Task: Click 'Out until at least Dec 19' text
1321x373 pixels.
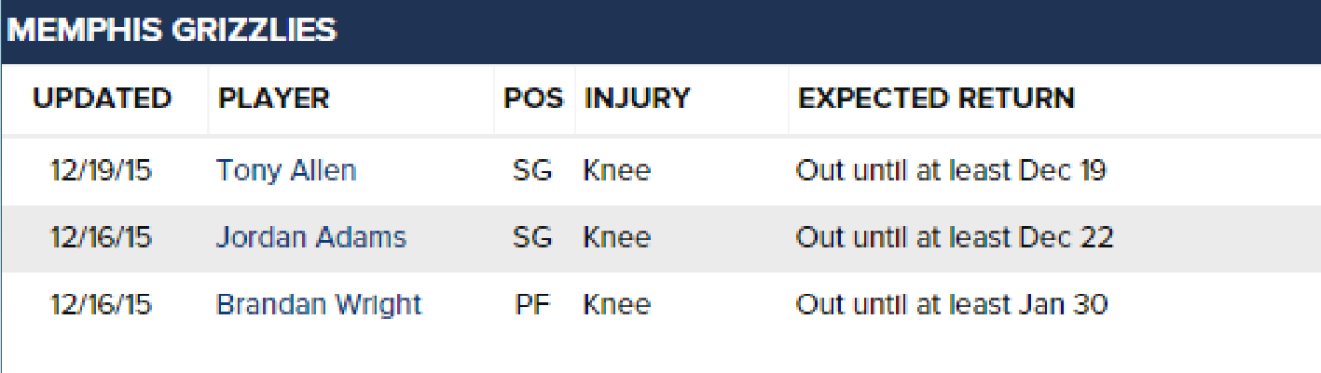Action: (x=950, y=171)
